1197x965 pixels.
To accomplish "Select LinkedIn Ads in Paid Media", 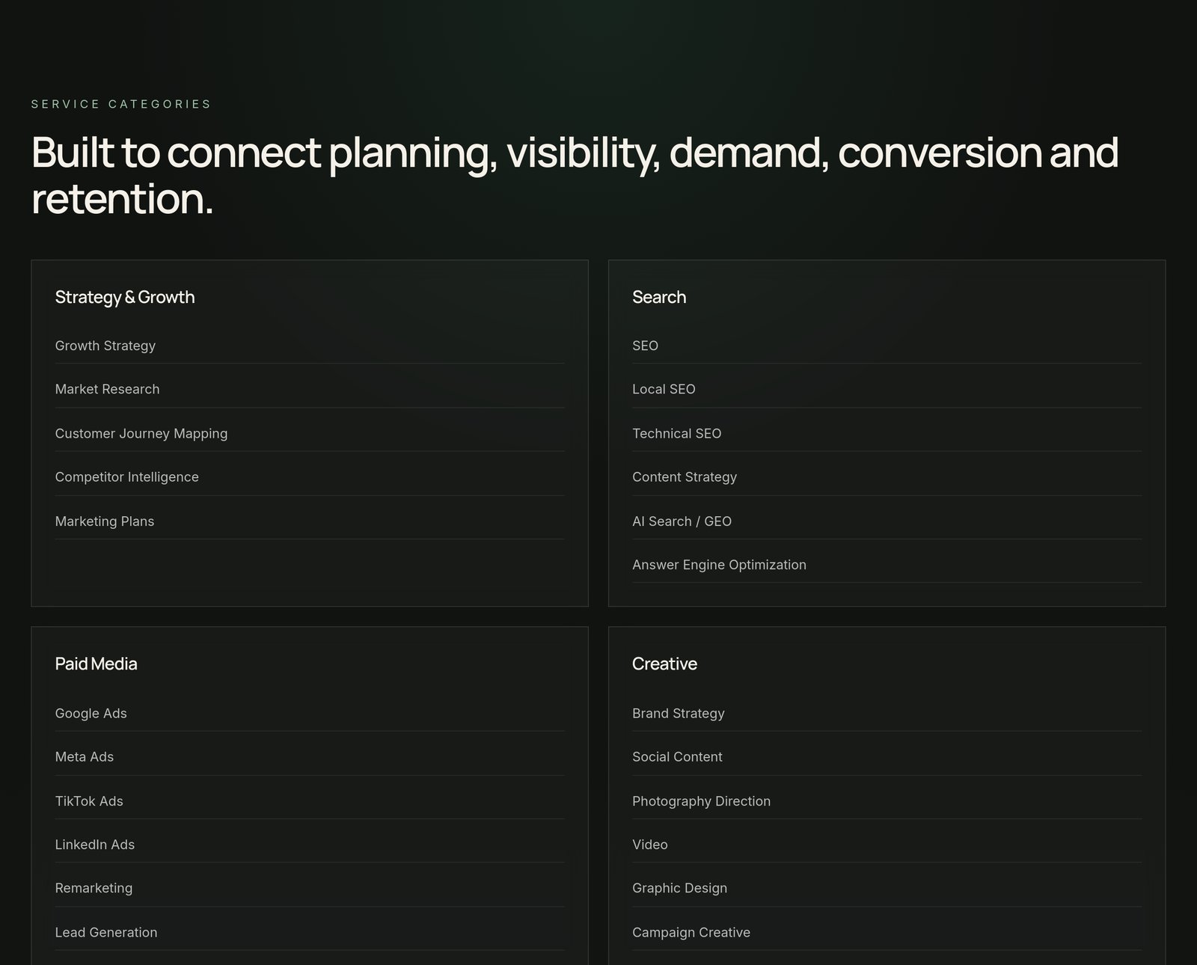I will pyautogui.click(x=310, y=845).
